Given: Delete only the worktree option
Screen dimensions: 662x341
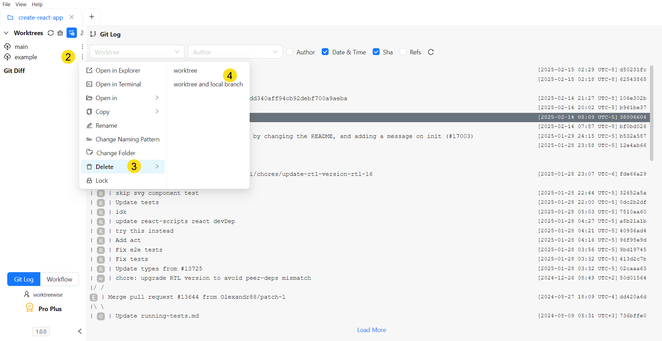Looking at the screenshot, I should click(208, 71).
